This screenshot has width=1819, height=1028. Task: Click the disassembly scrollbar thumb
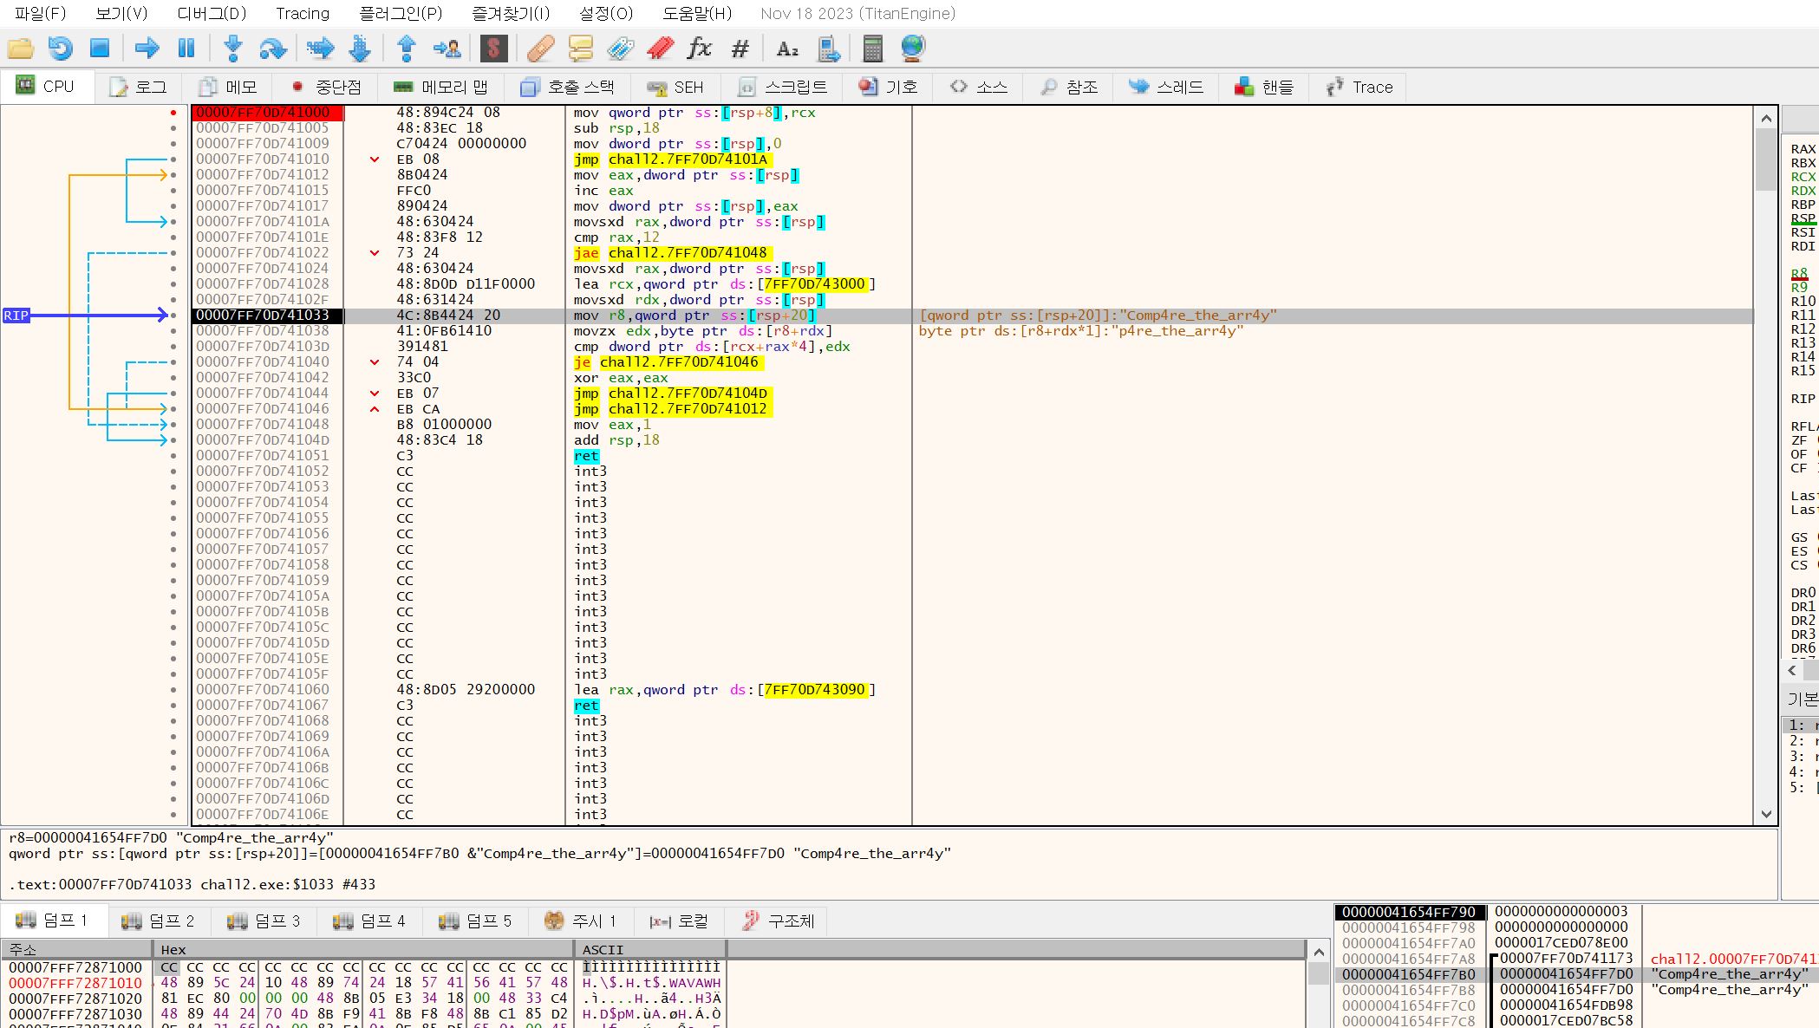(x=1765, y=159)
